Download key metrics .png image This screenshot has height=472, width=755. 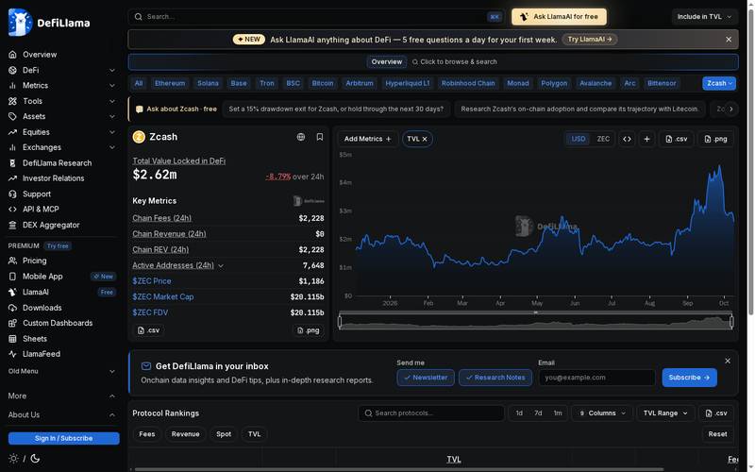click(x=309, y=330)
